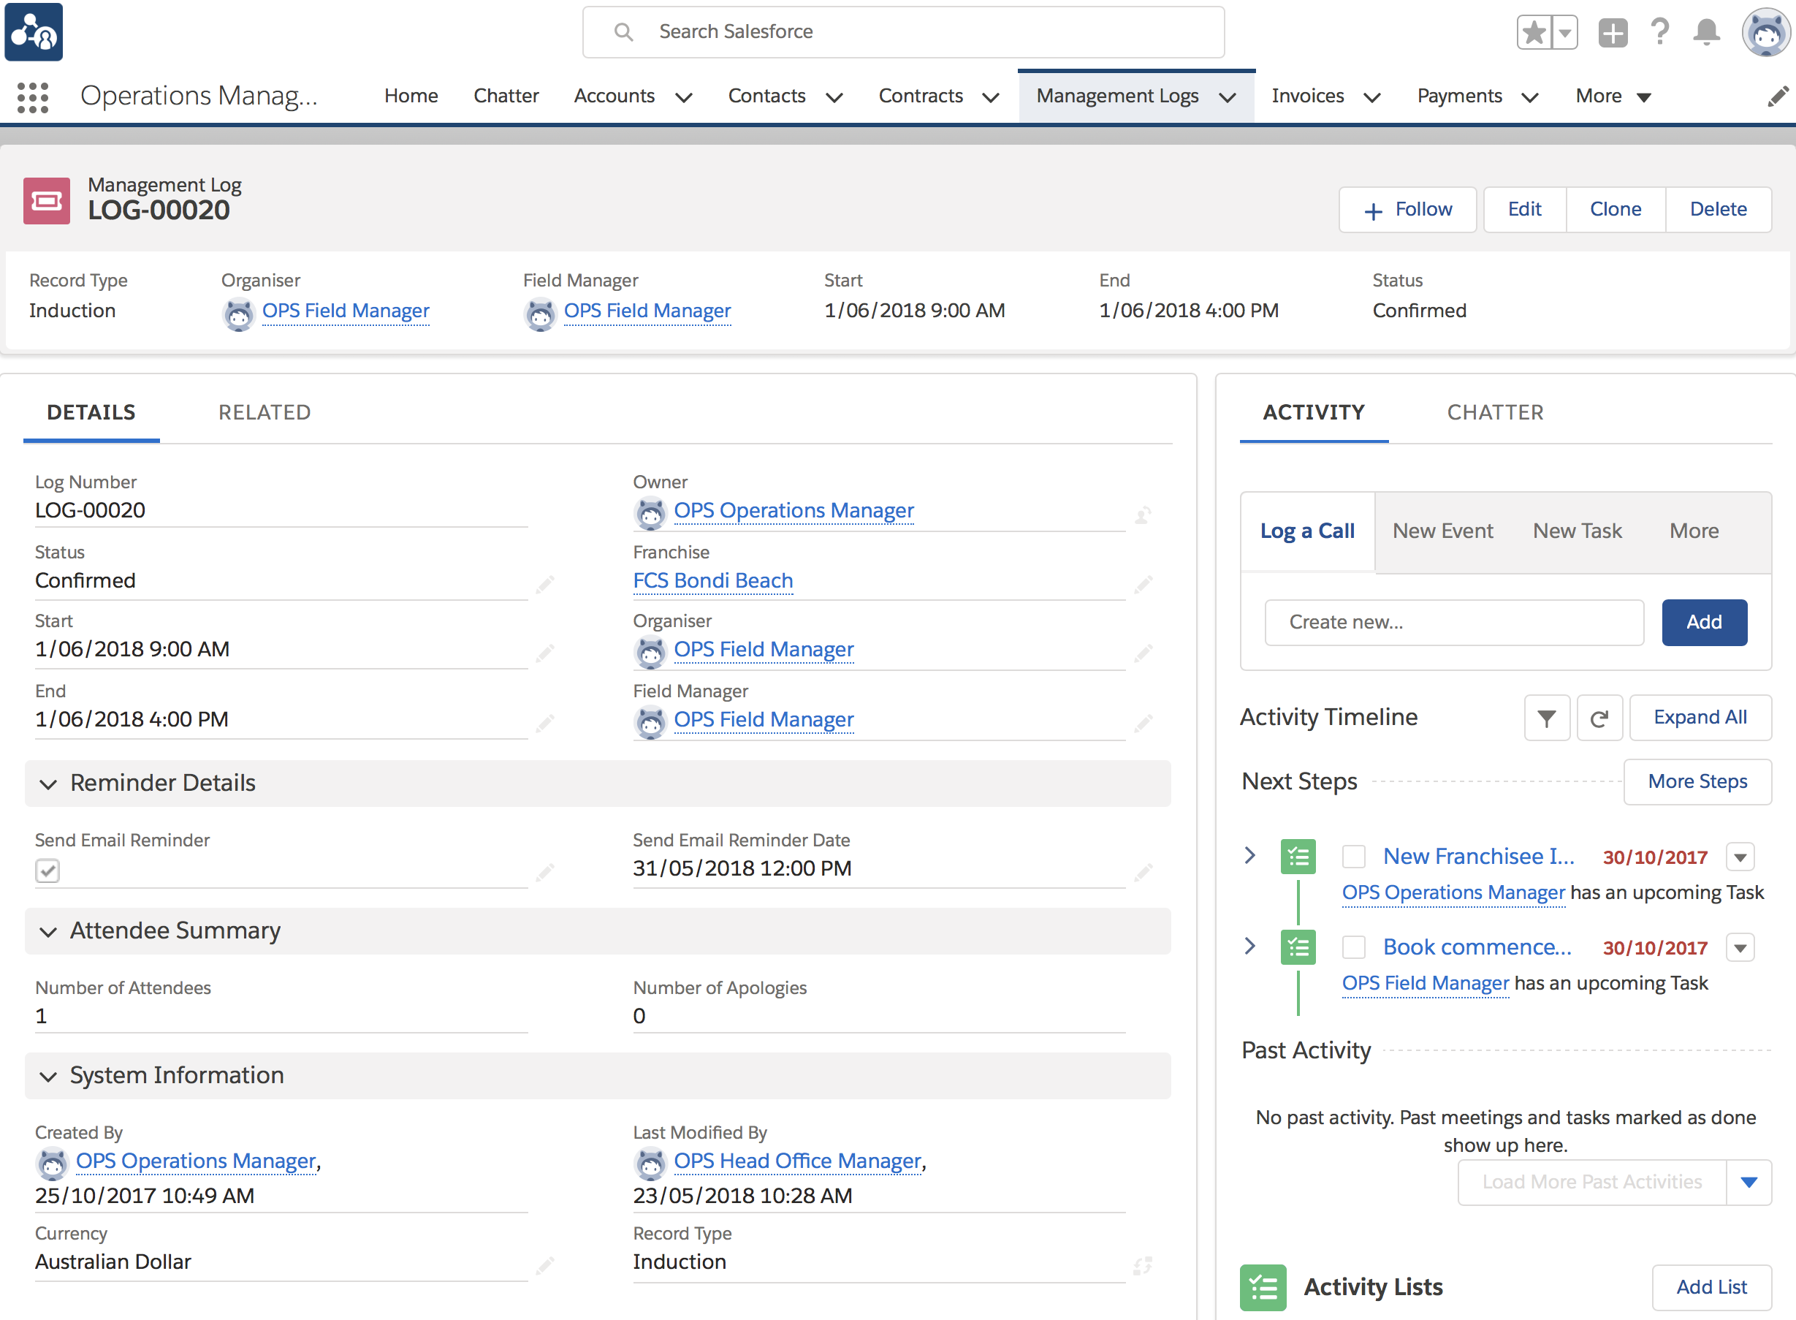Click the Add call button
Viewport: 1796px width, 1320px height.
1703,623
